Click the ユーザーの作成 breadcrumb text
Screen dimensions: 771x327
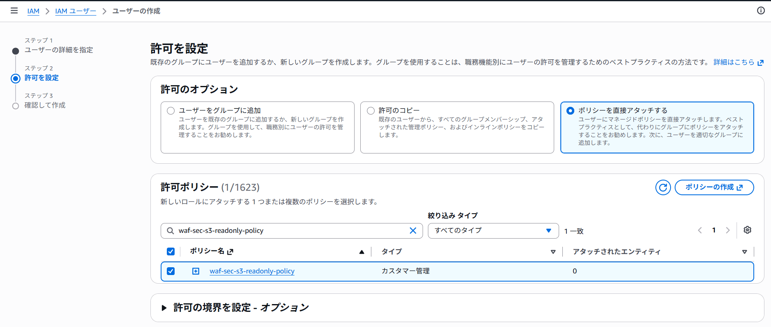(x=136, y=11)
